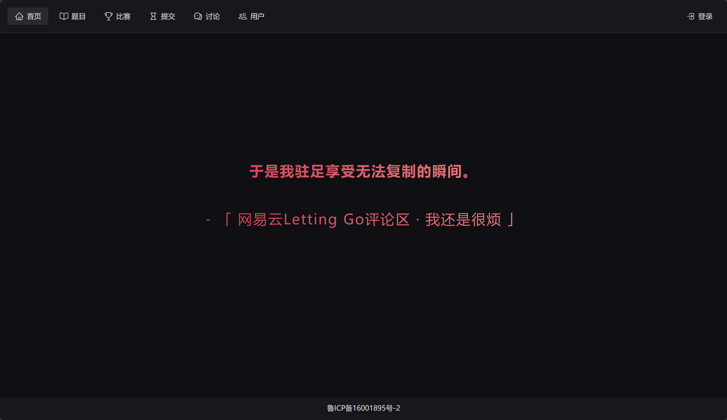Image resolution: width=727 pixels, height=420 pixels.
Task: Click the login arrow icon
Action: 691,16
